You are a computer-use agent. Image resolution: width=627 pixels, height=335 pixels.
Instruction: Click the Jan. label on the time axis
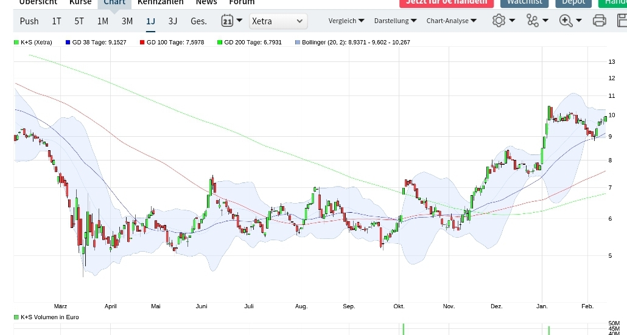tap(542, 306)
